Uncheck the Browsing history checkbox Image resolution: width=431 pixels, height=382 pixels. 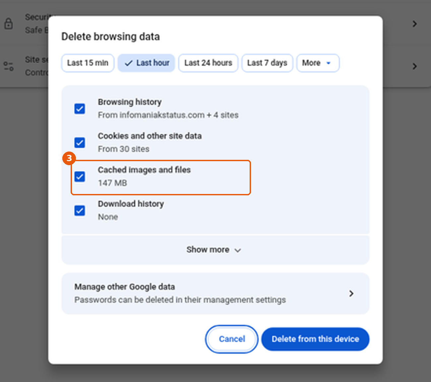[x=80, y=108]
